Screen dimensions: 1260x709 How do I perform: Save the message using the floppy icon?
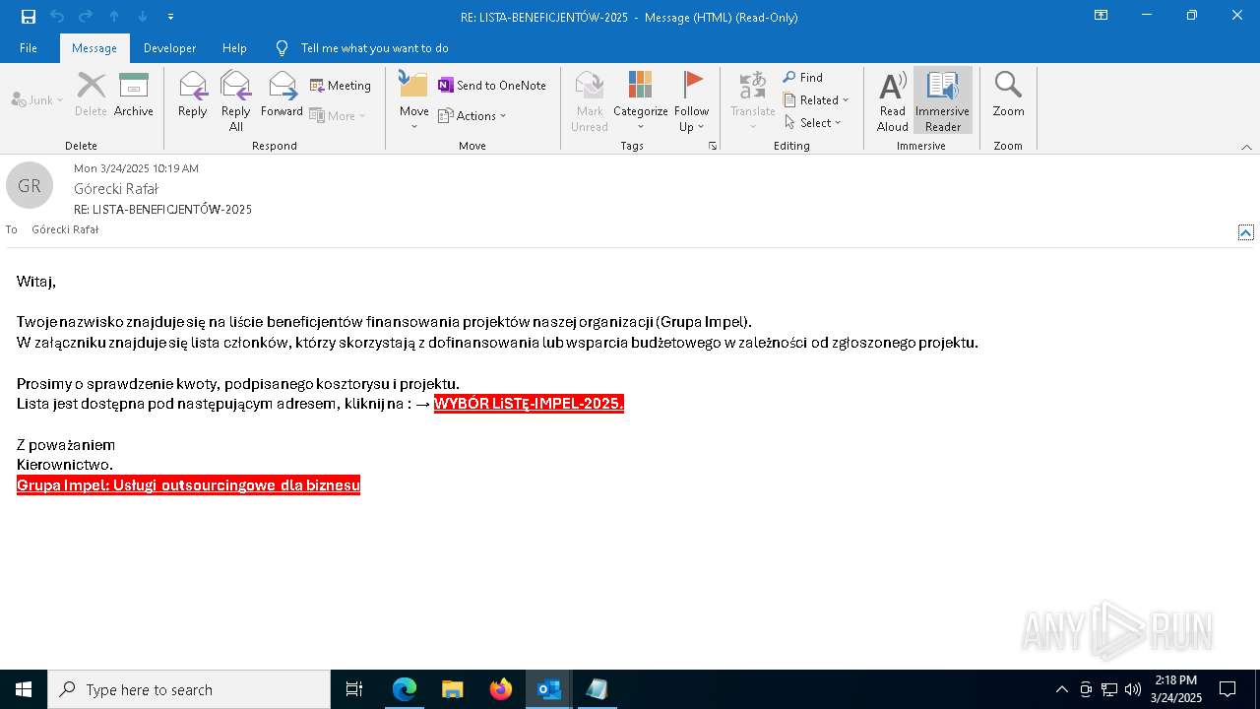tap(29, 16)
